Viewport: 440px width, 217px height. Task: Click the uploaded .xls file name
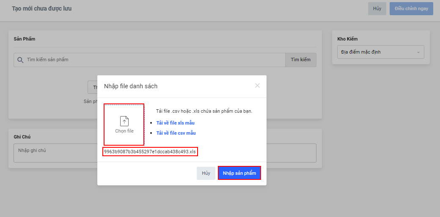pyautogui.click(x=150, y=152)
